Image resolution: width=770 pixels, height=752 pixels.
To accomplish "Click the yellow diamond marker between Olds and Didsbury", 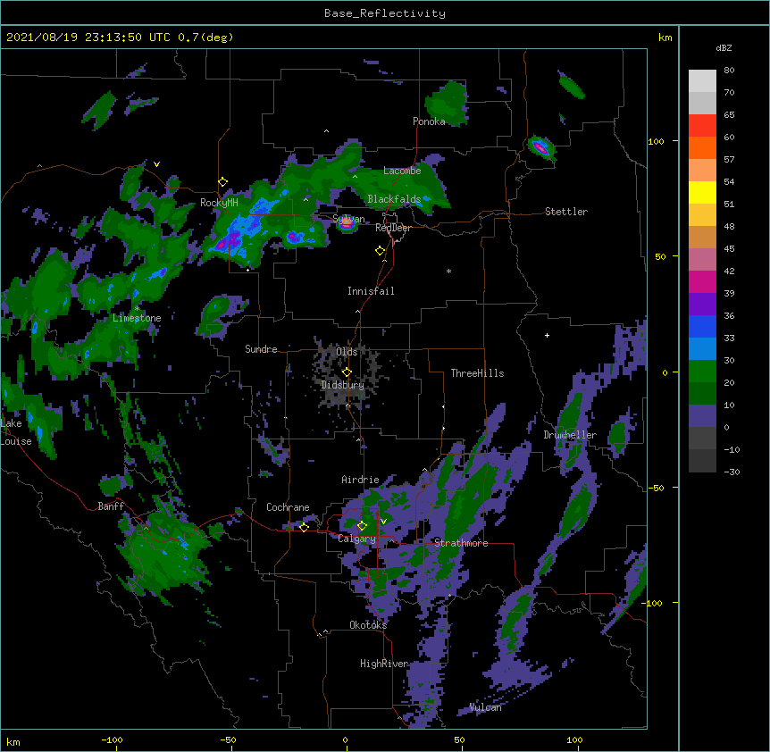I will (x=347, y=372).
